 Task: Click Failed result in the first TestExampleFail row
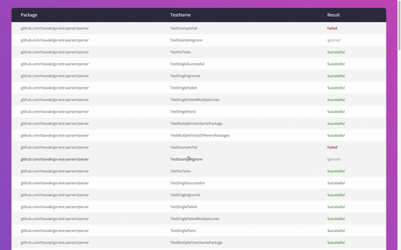(332, 28)
